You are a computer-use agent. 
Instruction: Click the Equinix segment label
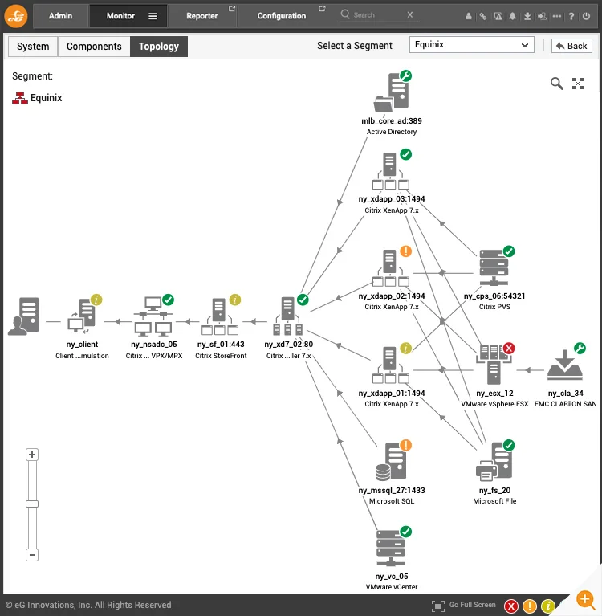click(46, 98)
